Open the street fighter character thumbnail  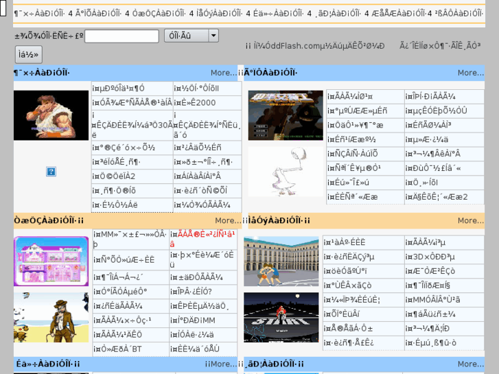click(51, 115)
